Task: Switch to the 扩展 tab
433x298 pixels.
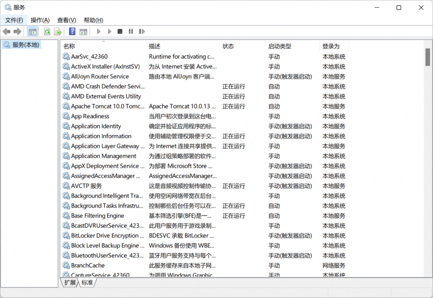Action: pyautogui.click(x=70, y=283)
